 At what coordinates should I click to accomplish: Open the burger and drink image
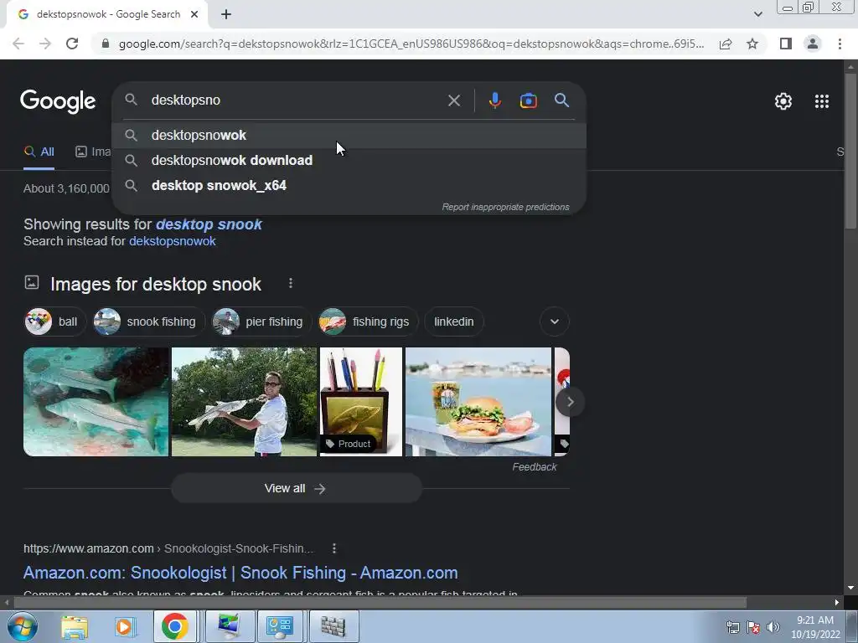point(478,402)
